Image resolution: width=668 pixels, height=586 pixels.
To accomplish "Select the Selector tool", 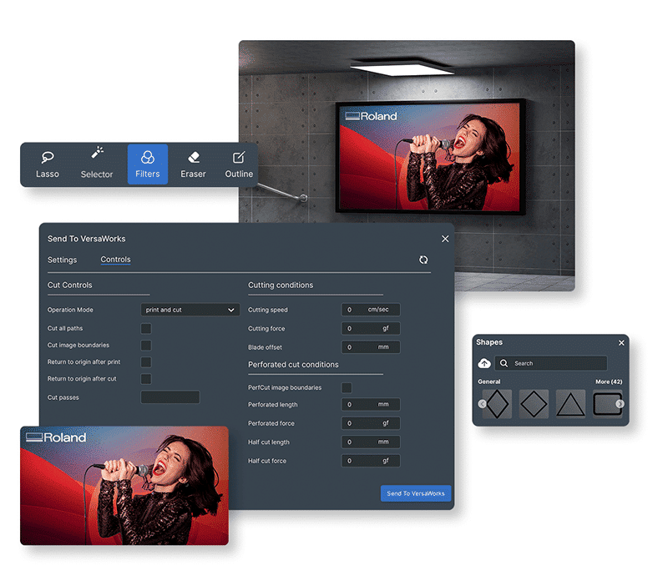I will point(97,164).
